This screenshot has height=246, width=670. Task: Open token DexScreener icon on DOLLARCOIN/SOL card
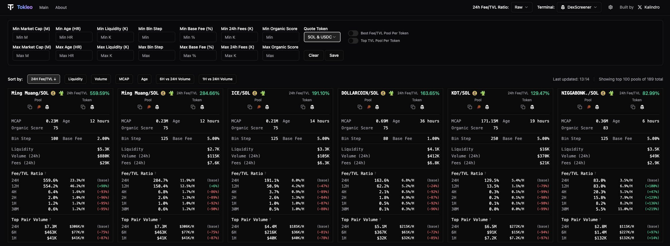[x=422, y=107]
